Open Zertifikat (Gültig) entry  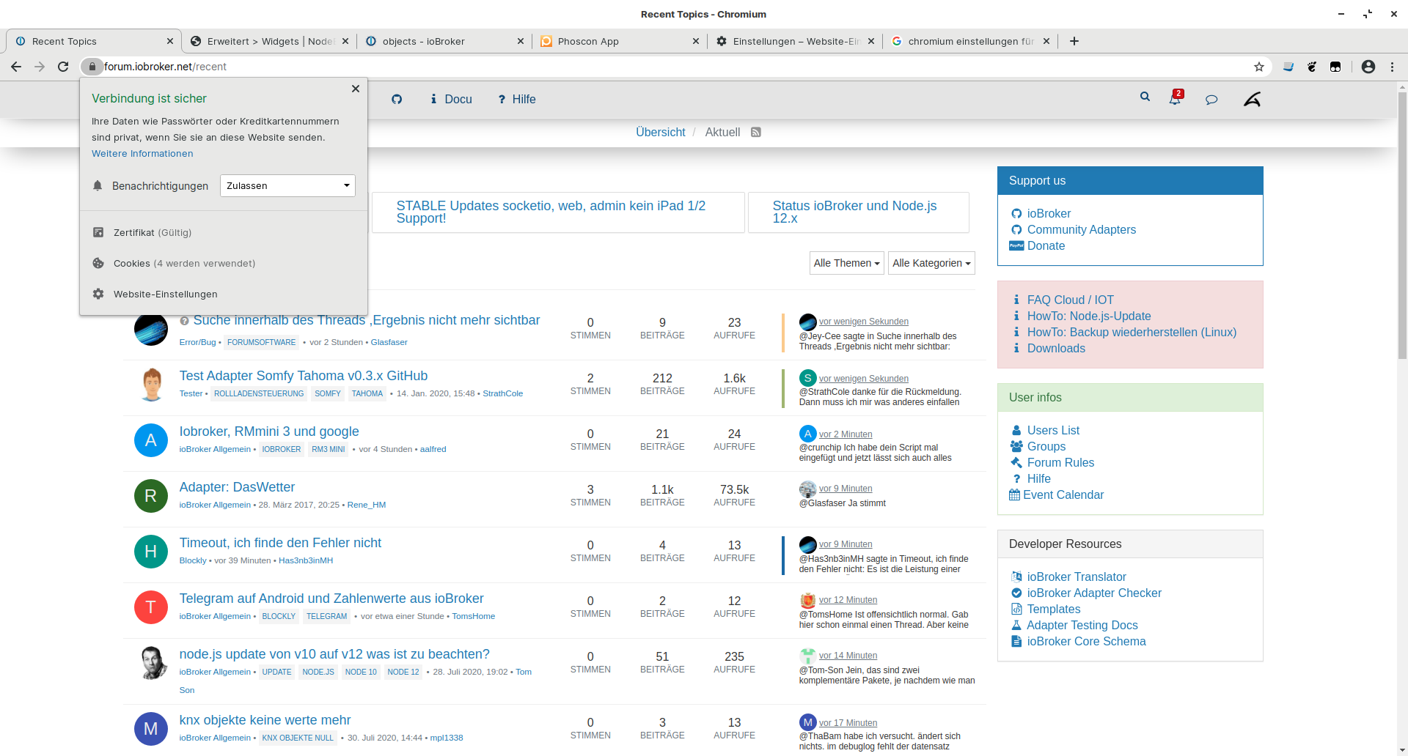pyautogui.click(x=224, y=232)
